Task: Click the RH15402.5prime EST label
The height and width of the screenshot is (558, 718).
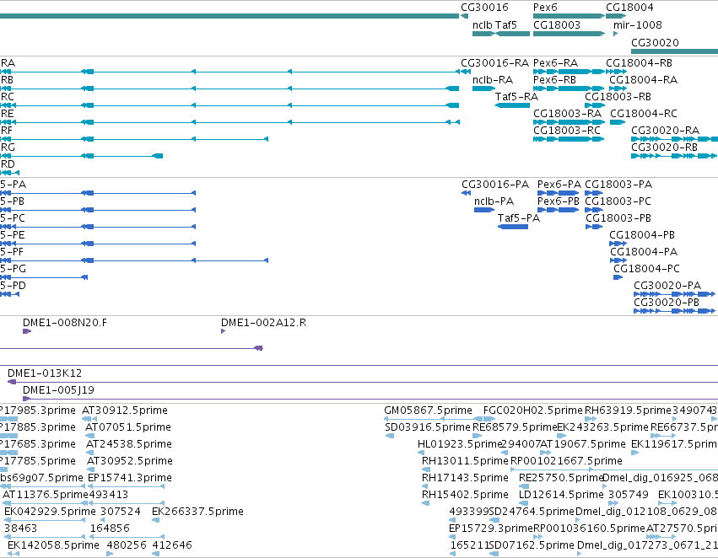Action: 465,495
